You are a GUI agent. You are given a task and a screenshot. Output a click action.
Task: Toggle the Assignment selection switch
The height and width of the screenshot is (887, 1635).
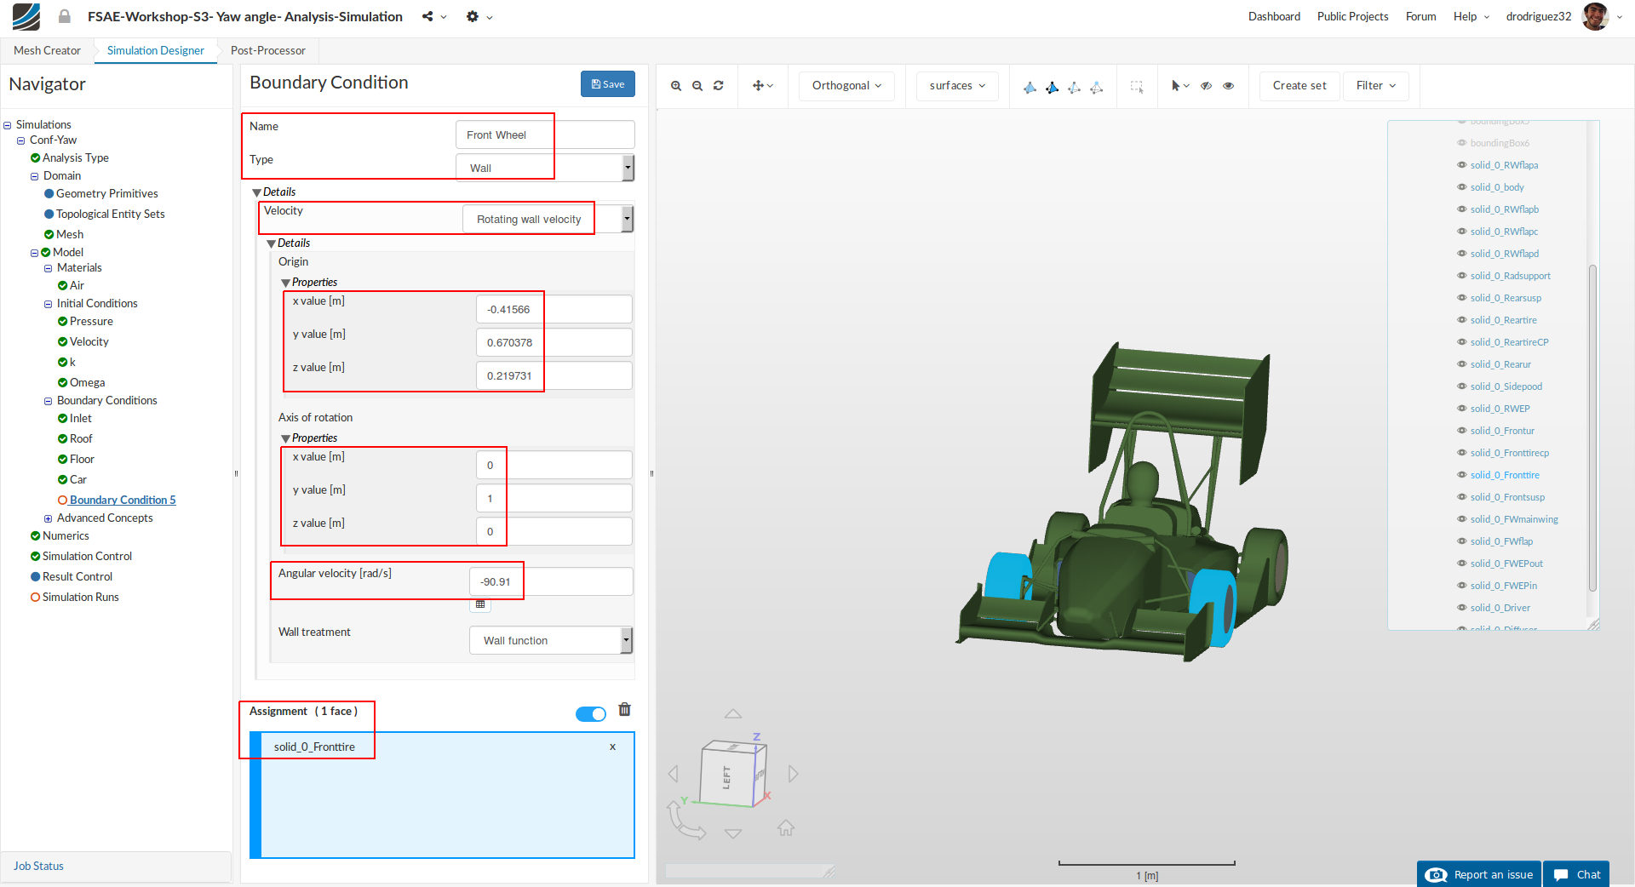tap(590, 713)
